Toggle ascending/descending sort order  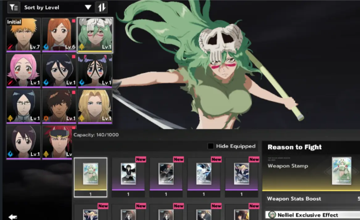(101, 7)
